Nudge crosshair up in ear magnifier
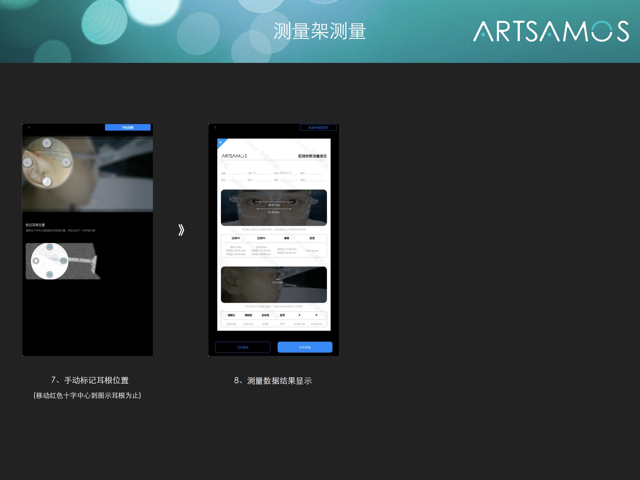The width and height of the screenshot is (640, 480). point(47,143)
